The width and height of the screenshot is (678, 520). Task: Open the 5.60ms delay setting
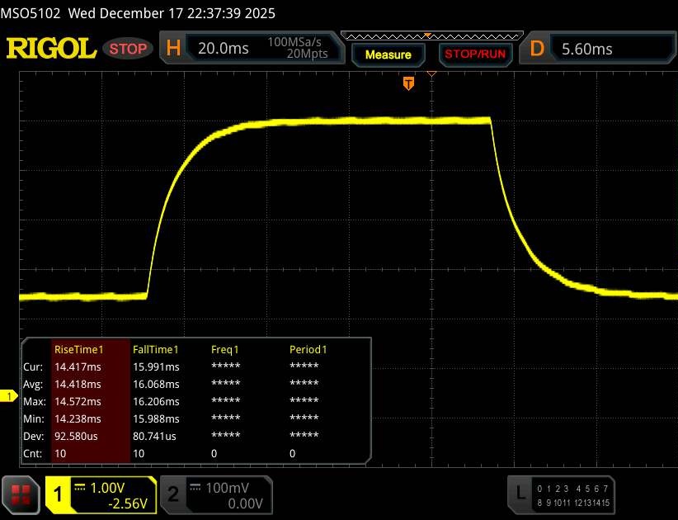pos(586,49)
